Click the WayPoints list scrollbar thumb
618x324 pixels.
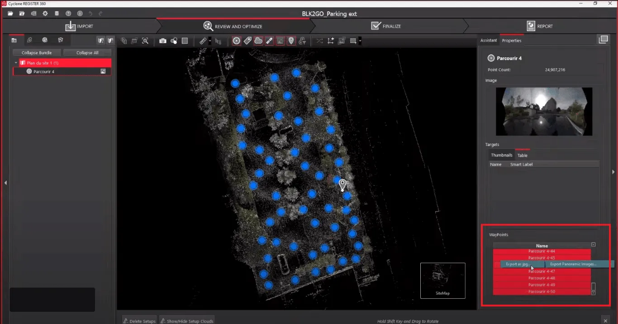click(594, 286)
